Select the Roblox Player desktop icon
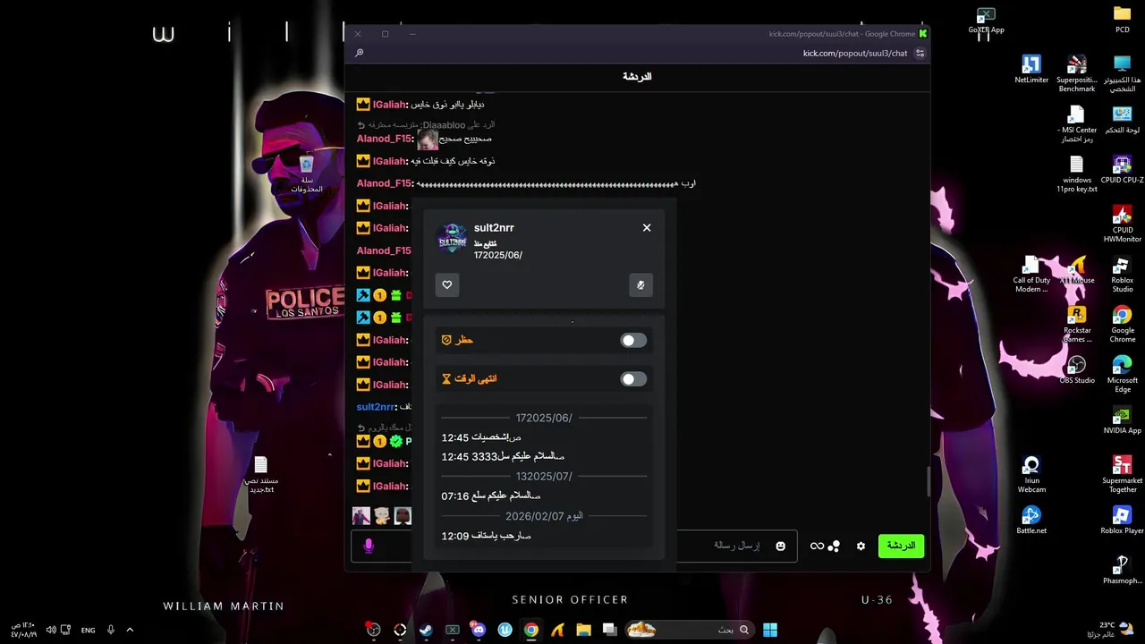Image resolution: width=1145 pixels, height=644 pixels. pyautogui.click(x=1123, y=520)
